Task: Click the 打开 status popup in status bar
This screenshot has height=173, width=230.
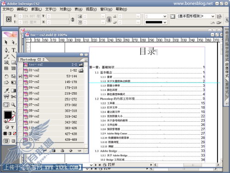Action: tap(111, 165)
